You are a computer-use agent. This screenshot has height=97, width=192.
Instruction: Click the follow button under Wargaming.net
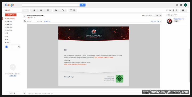coord(176,21)
